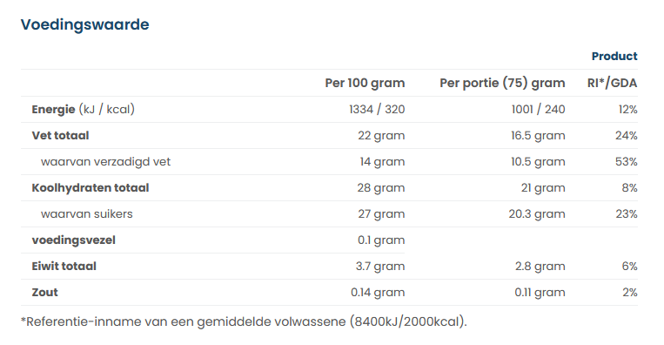Click the waarvan suikers row label
This screenshot has height=345, width=664.
[86, 214]
